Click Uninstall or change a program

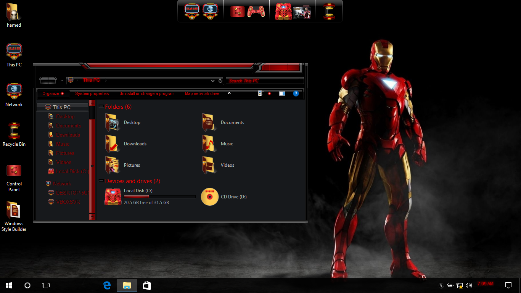point(147,94)
